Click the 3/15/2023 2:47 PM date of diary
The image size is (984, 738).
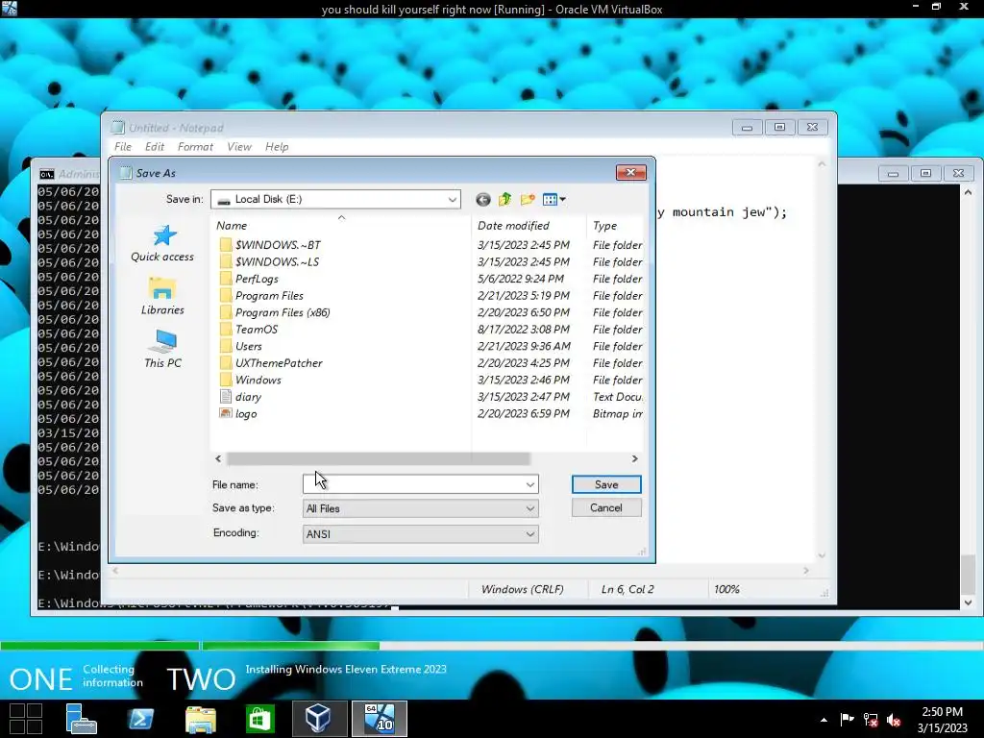[x=524, y=397]
